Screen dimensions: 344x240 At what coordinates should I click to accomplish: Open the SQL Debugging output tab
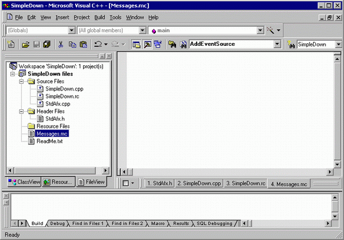point(214,223)
